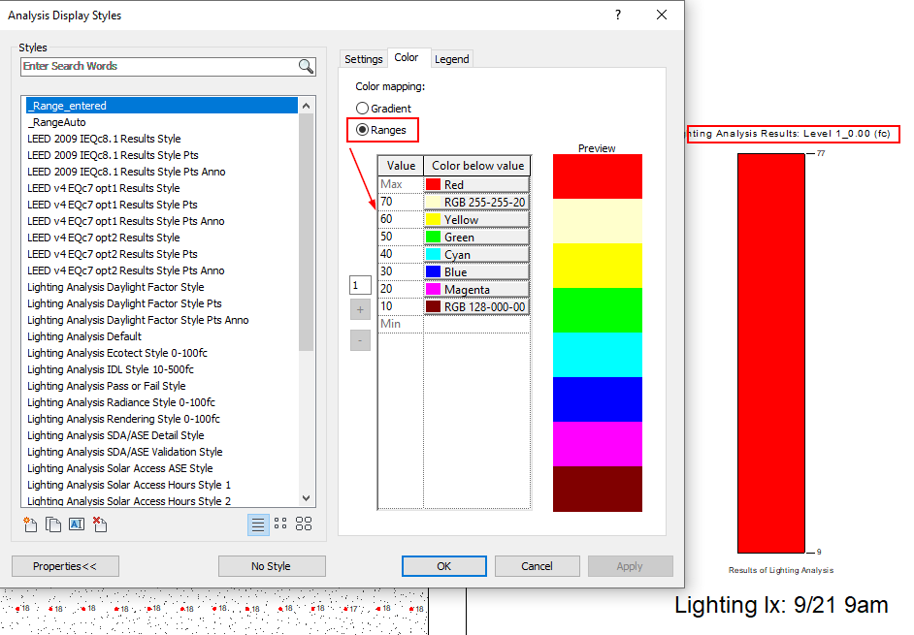Switch styles list to small icon view
Viewport: 914px width, 635px height.
[x=280, y=524]
